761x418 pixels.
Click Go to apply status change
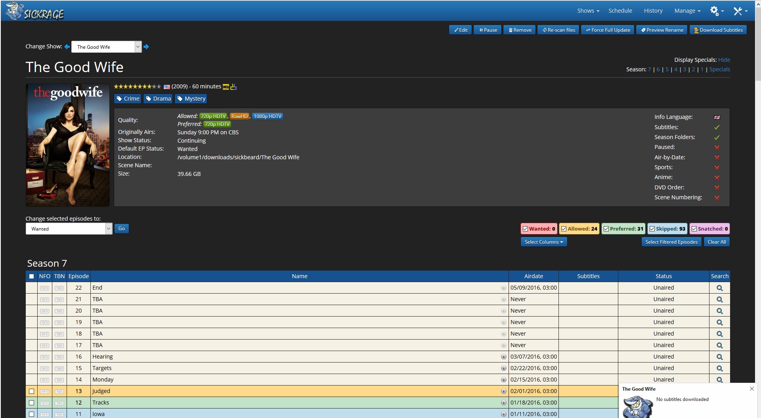point(122,229)
